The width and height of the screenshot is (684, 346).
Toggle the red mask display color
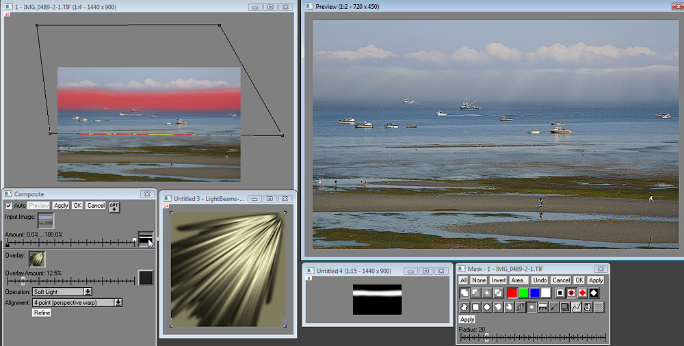coord(512,293)
